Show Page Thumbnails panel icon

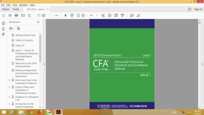point(3,23)
